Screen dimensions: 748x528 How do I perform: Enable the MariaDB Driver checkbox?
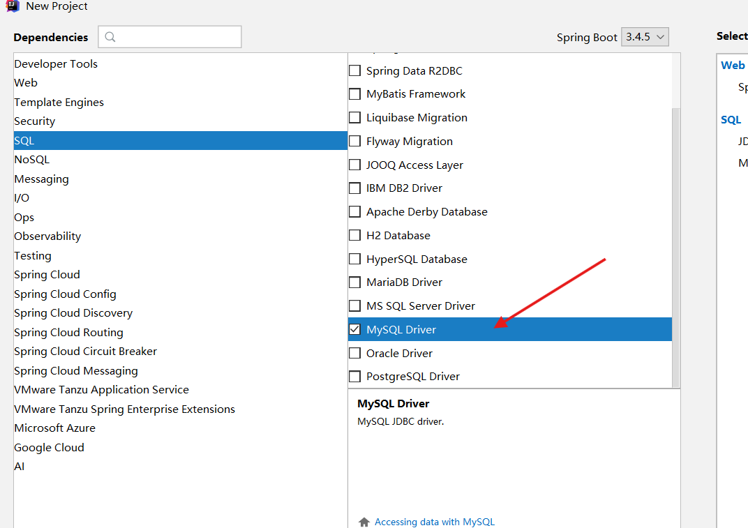tap(355, 282)
